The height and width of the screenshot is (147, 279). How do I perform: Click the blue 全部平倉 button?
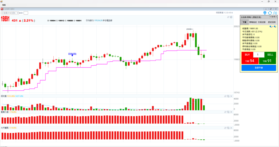(x=259, y=68)
